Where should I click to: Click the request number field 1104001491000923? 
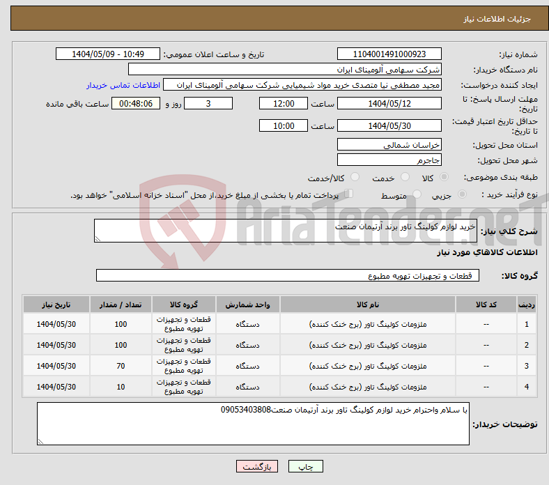tap(389, 54)
